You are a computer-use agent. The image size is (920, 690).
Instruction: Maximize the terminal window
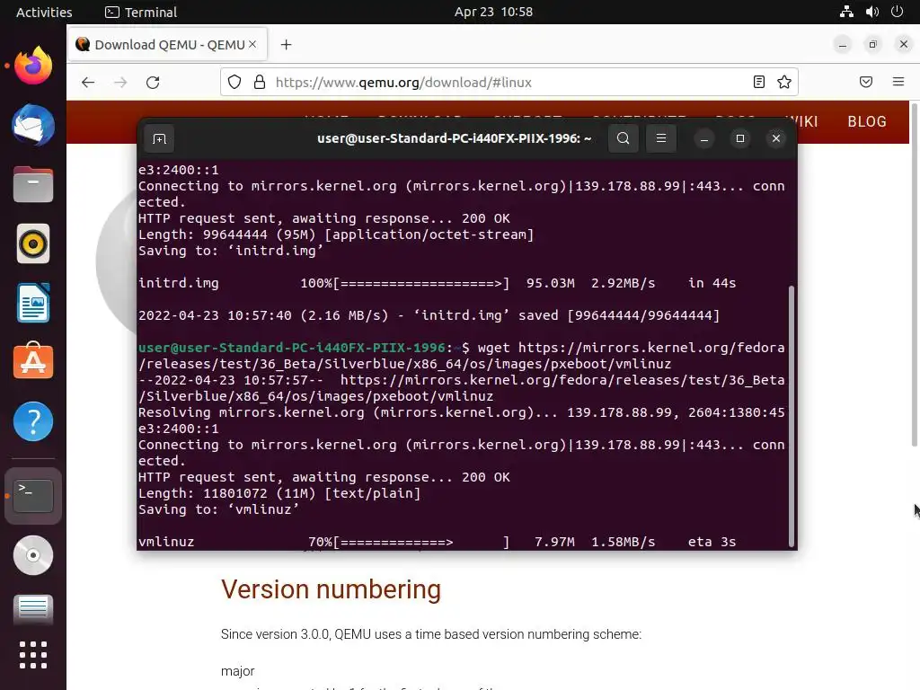pos(740,138)
